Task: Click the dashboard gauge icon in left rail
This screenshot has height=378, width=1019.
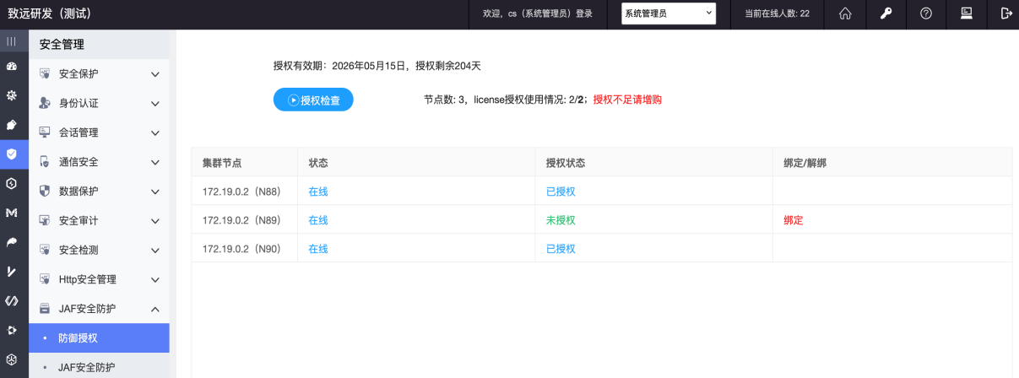Action: (x=11, y=66)
